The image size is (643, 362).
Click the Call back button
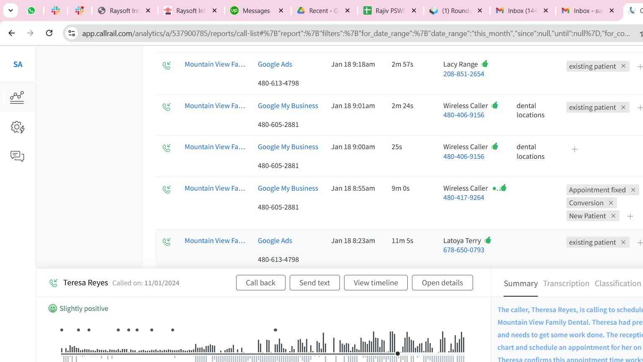click(261, 283)
